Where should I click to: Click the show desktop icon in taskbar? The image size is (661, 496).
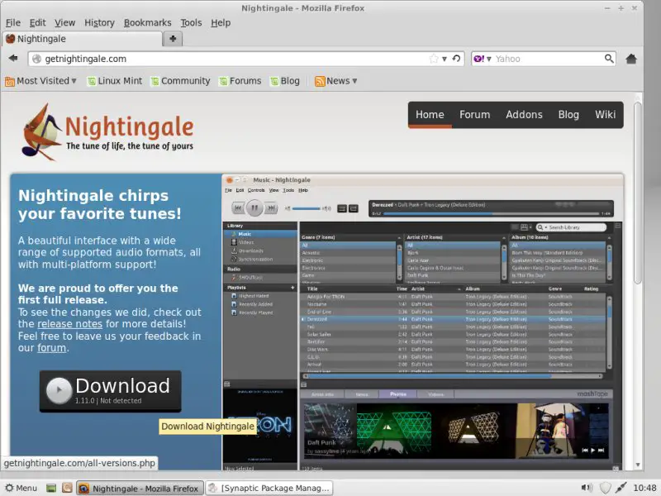tap(51, 488)
